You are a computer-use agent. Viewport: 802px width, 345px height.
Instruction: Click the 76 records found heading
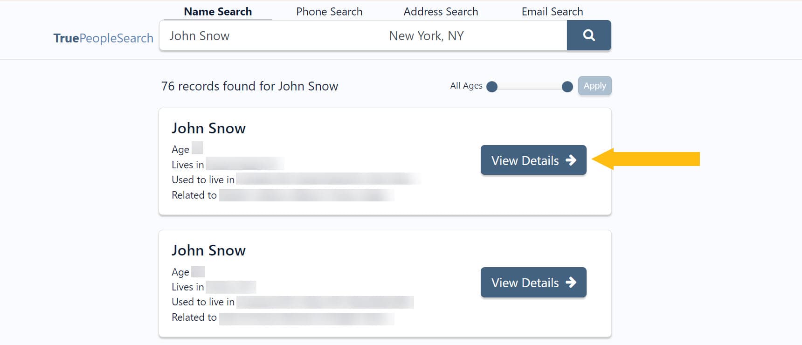(249, 86)
